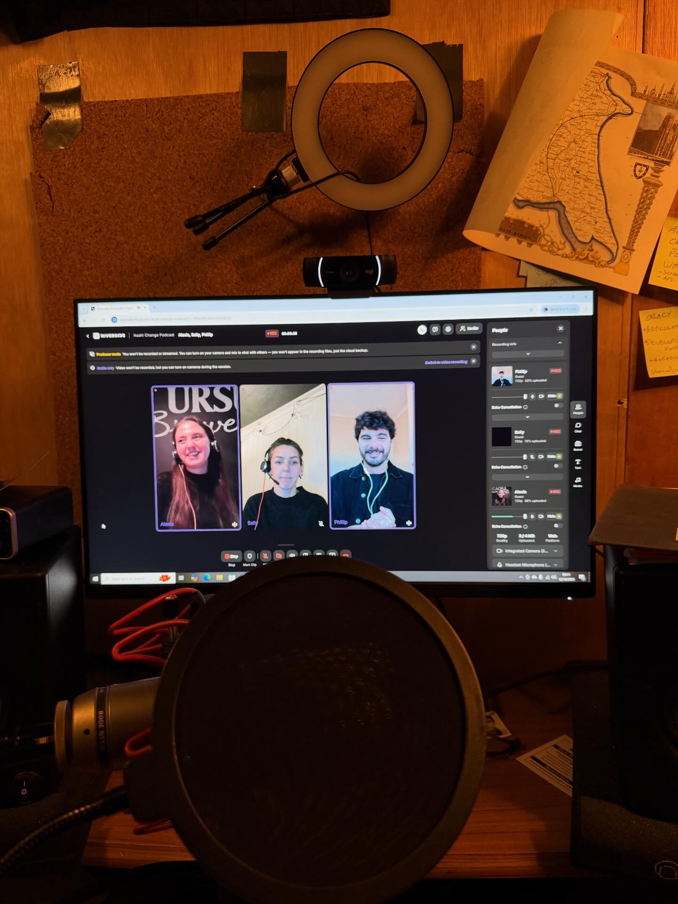678x904 pixels.
Task: Toggle Echo Cancellation for Phillip
Action: 558,406
